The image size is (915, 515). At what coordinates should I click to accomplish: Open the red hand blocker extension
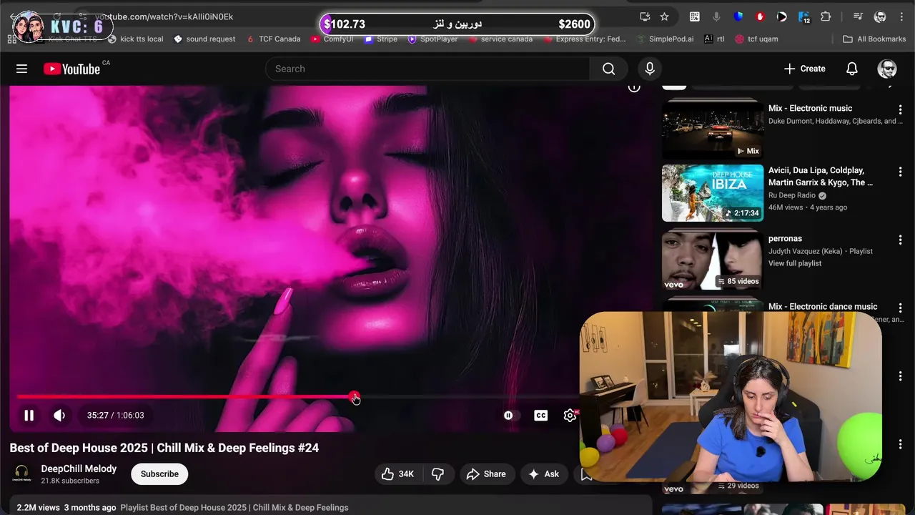point(761,16)
